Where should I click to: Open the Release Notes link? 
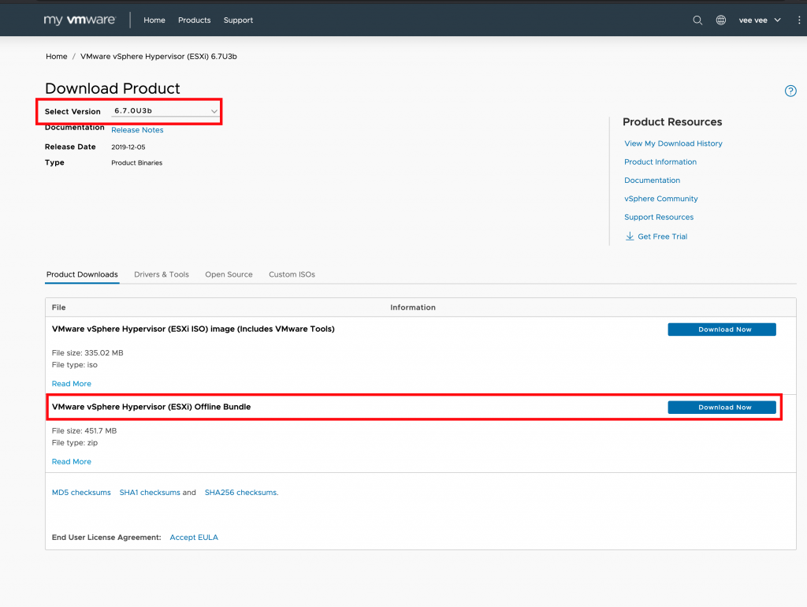coord(137,130)
